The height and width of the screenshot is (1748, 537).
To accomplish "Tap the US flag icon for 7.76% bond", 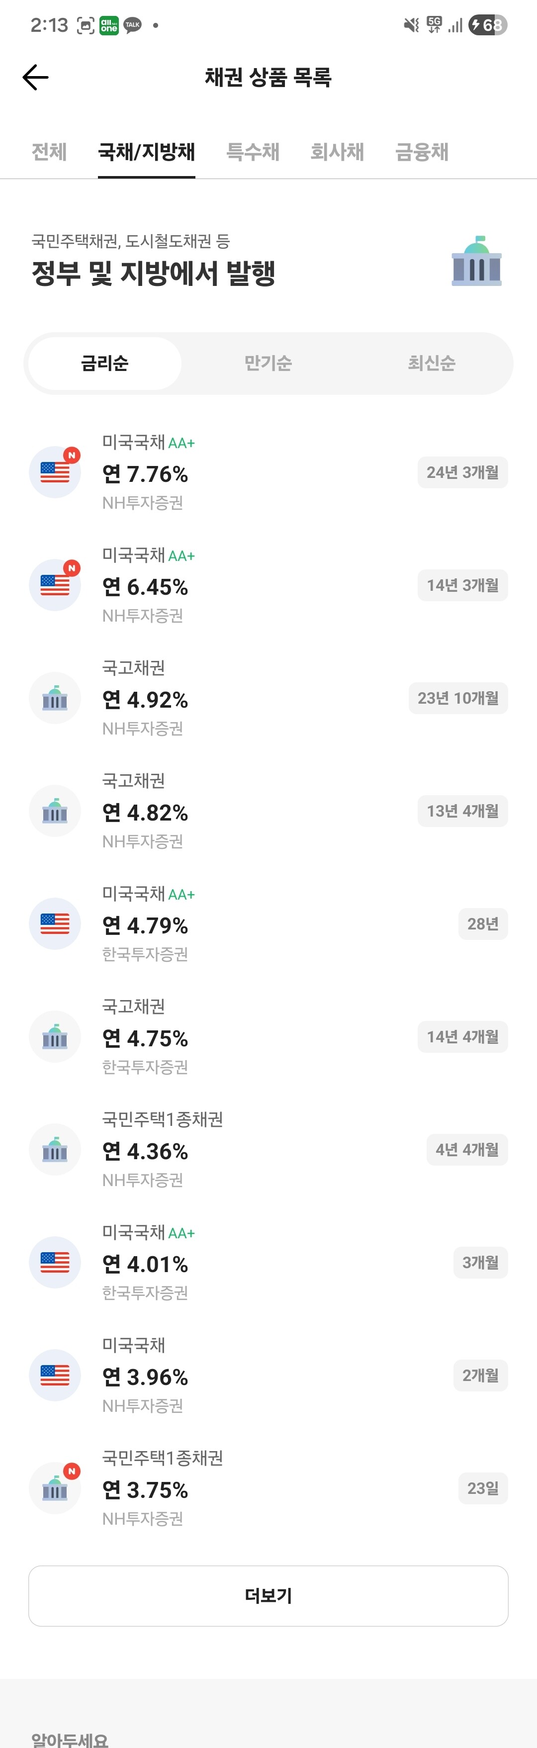I will pos(55,472).
